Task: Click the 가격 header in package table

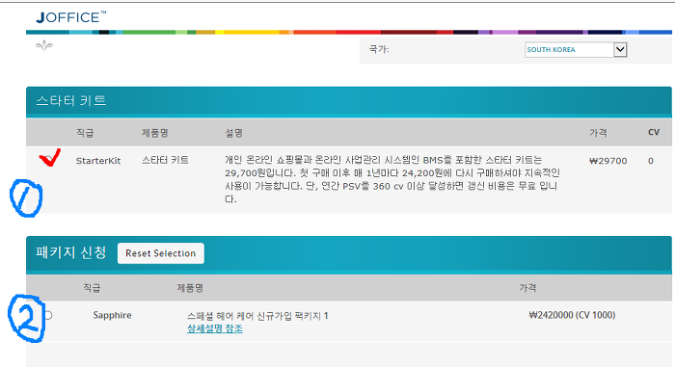Action: (527, 288)
